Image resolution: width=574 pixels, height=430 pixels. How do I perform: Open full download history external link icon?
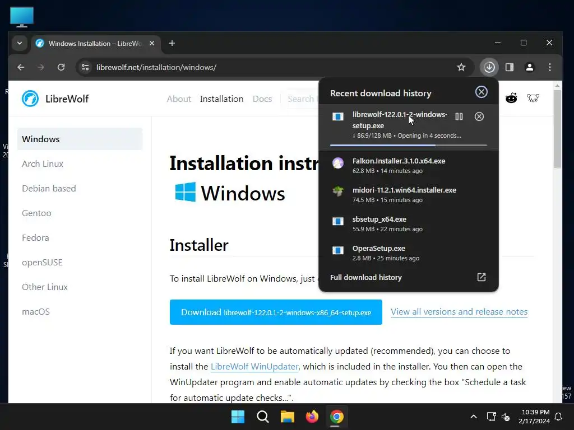pos(482,277)
